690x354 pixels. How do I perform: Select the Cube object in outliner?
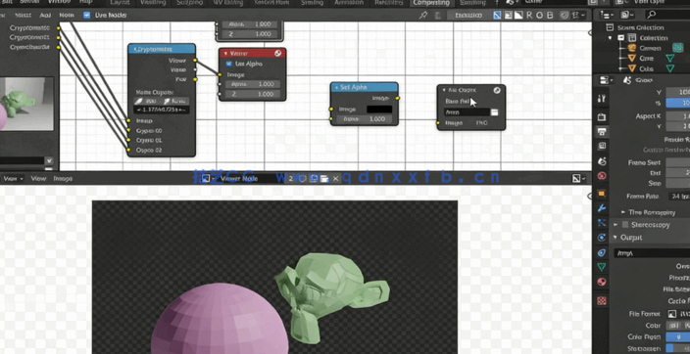tap(646, 69)
